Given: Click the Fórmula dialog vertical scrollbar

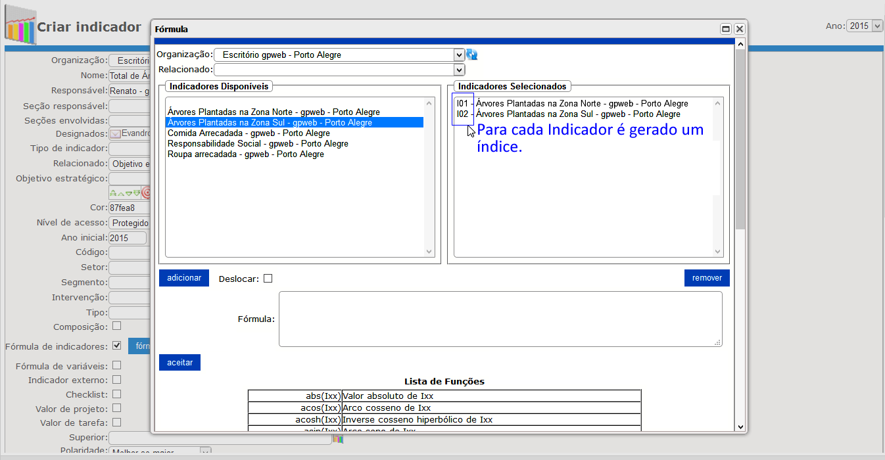Looking at the screenshot, I should click(x=740, y=197).
